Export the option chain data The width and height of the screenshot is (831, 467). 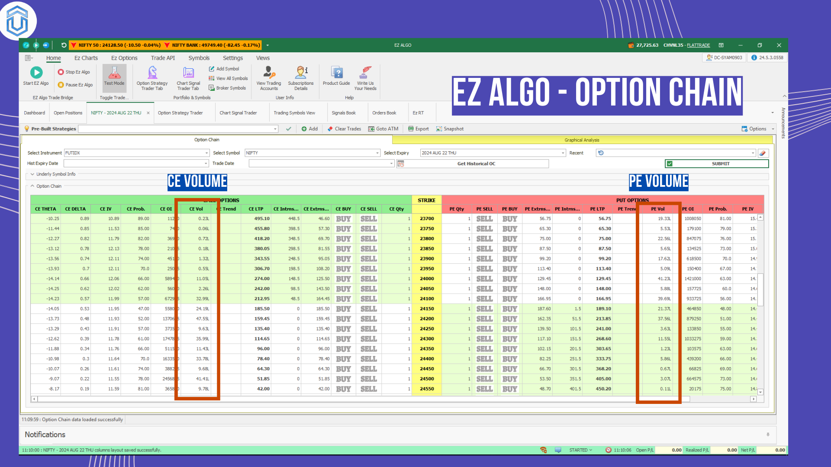pos(419,129)
